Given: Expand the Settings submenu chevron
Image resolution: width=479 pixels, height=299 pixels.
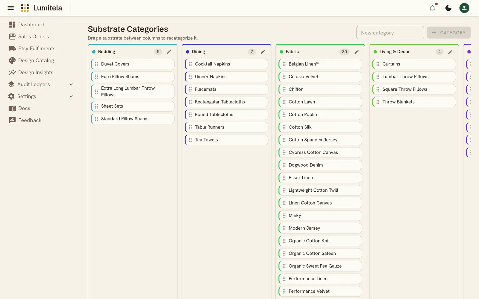Looking at the screenshot, I should pyautogui.click(x=71, y=97).
